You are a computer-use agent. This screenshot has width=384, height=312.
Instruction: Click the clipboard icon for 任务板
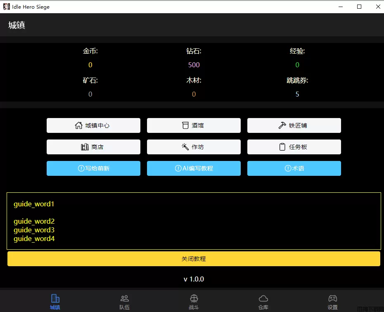click(x=282, y=147)
